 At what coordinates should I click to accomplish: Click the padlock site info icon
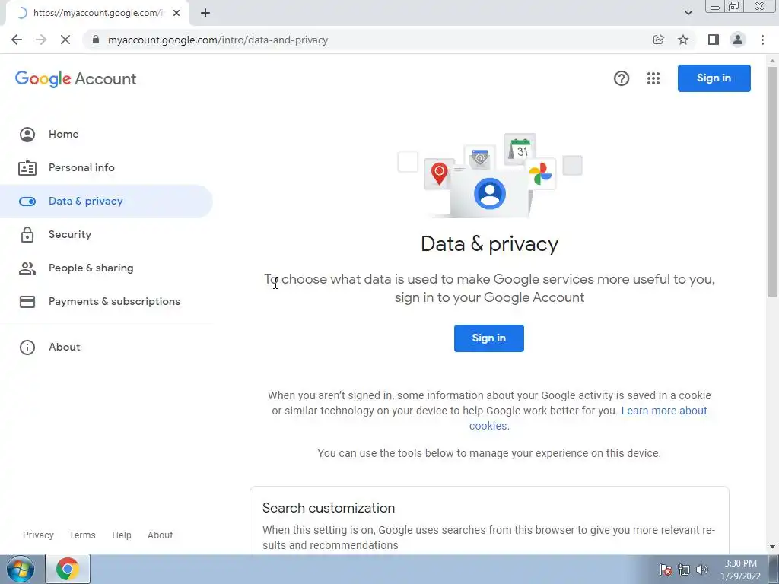tap(96, 40)
